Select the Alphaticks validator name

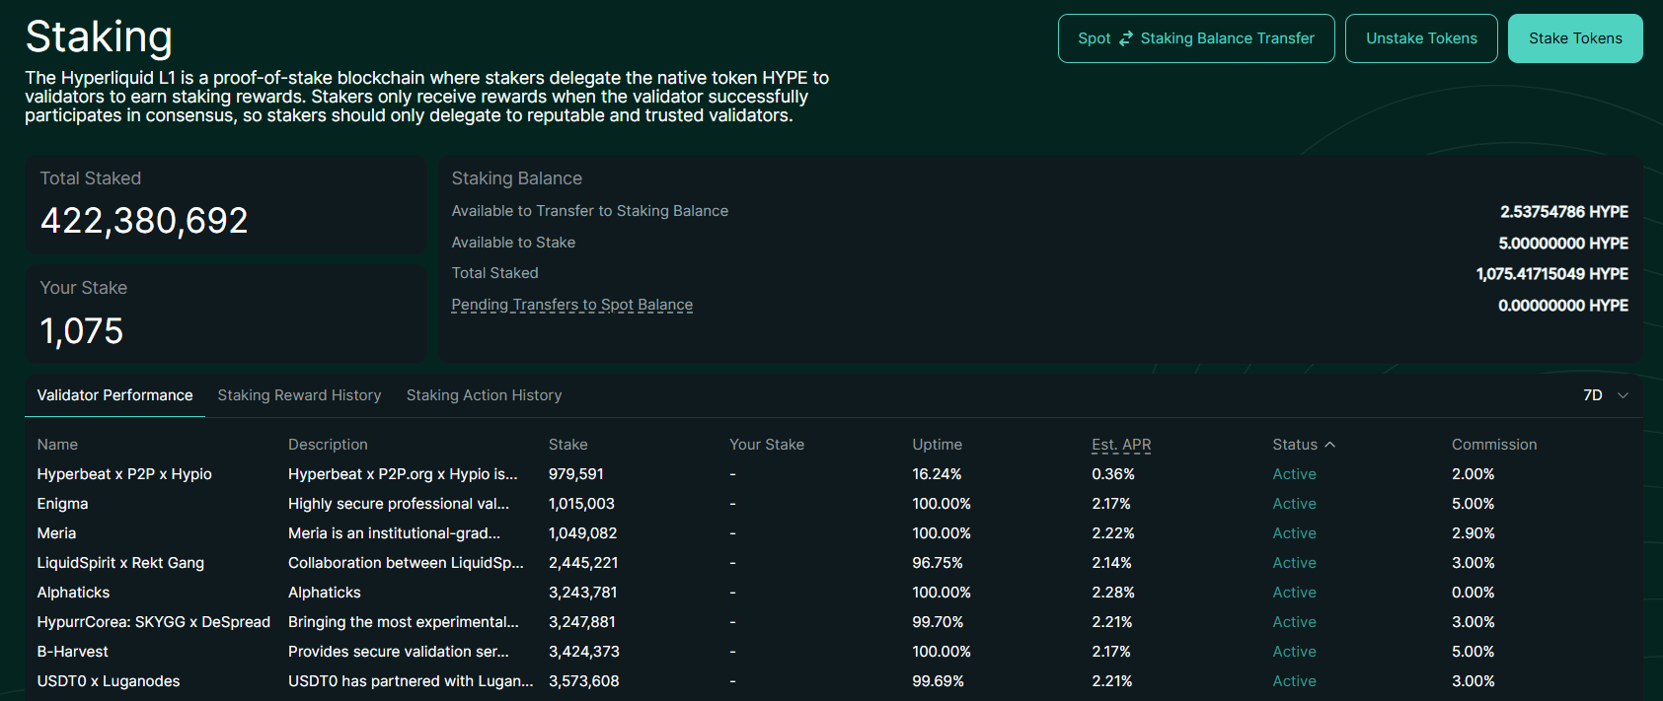(x=73, y=593)
